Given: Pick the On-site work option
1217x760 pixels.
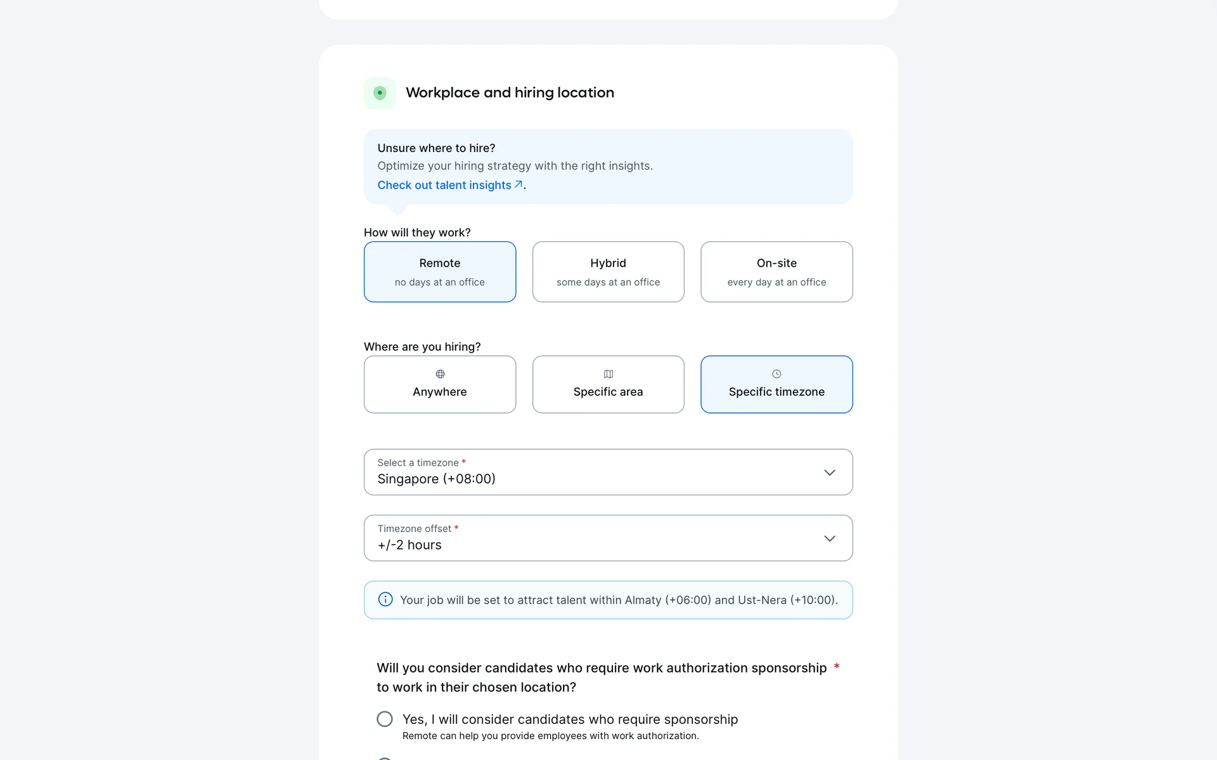Looking at the screenshot, I should point(776,272).
